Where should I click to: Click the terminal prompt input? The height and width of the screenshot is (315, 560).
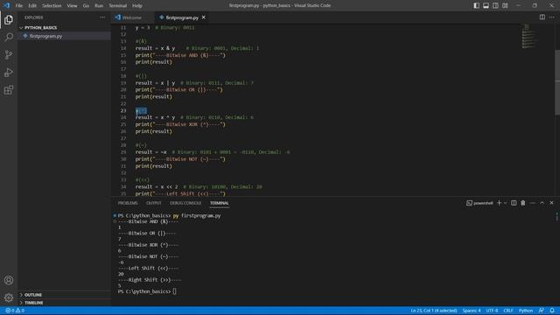[x=175, y=291]
